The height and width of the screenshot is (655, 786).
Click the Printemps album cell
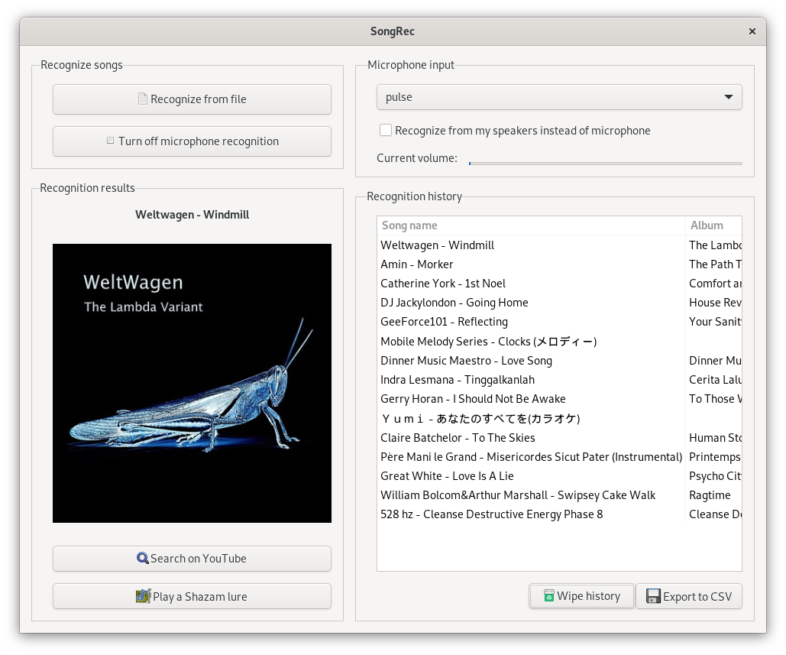715,457
